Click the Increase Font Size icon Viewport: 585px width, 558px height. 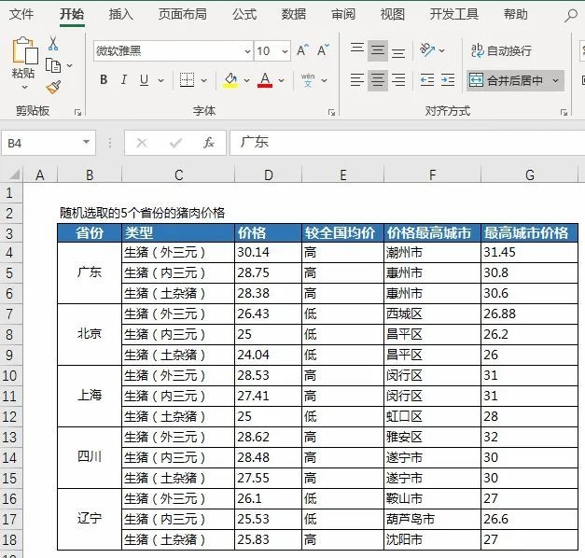pos(302,50)
